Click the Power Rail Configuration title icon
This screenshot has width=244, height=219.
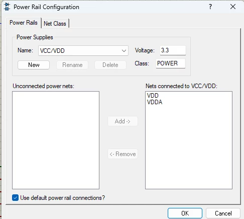pos(7,7)
